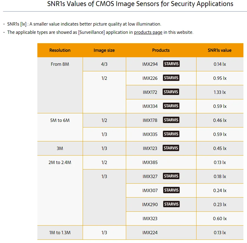The image size is (247, 243).
Task: Select the STARVIS badge for IMX290
Action: 171,204
